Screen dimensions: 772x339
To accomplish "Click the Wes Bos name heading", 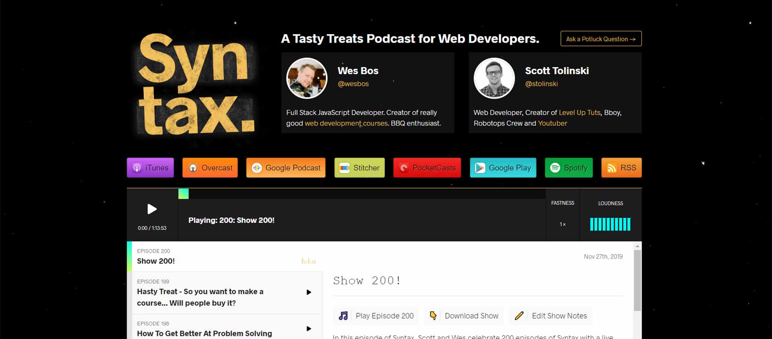I will pyautogui.click(x=358, y=71).
